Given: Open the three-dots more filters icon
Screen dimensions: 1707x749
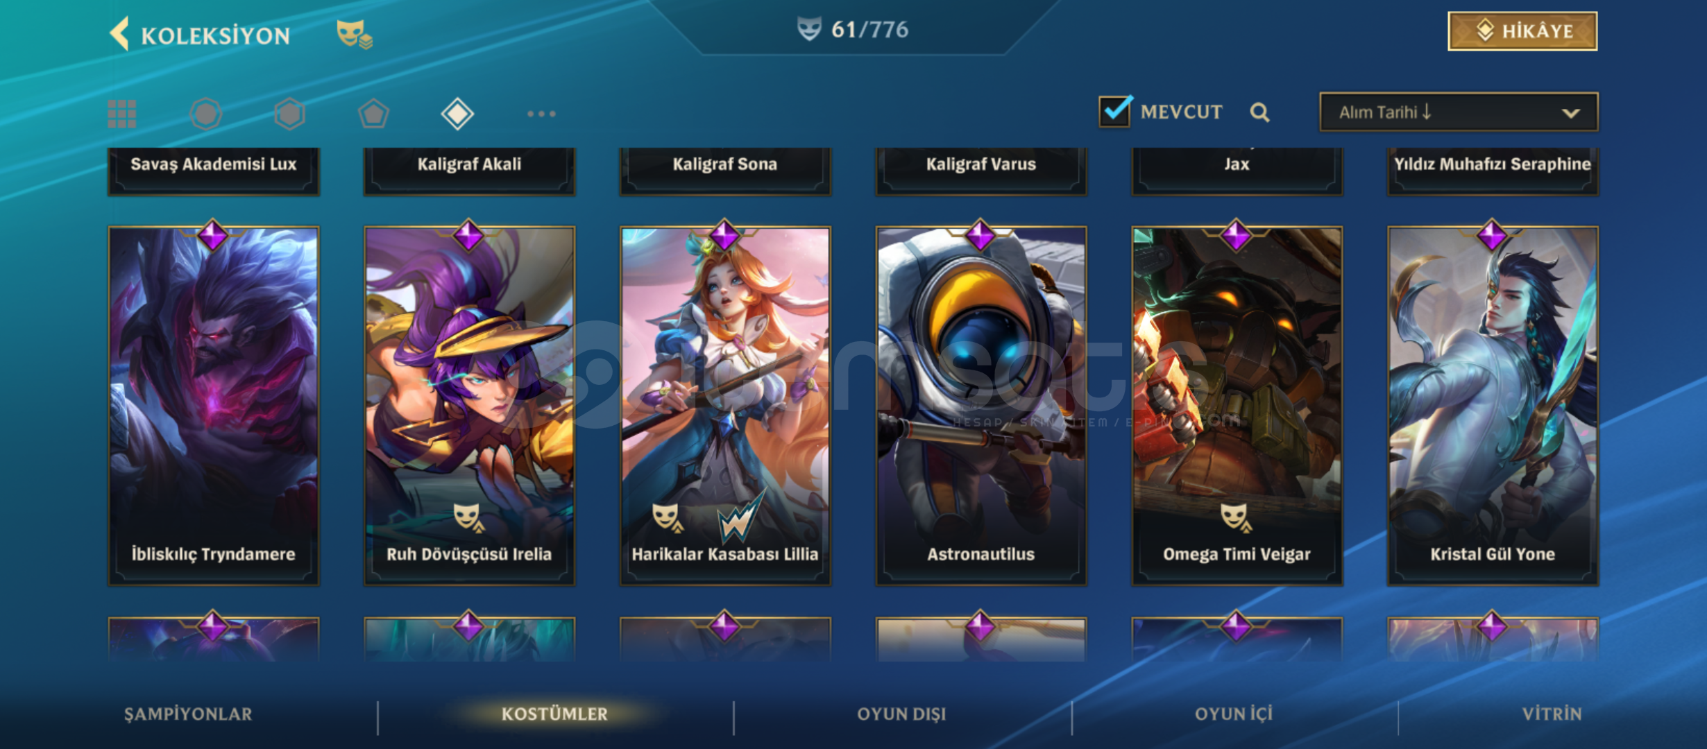Looking at the screenshot, I should (x=541, y=114).
